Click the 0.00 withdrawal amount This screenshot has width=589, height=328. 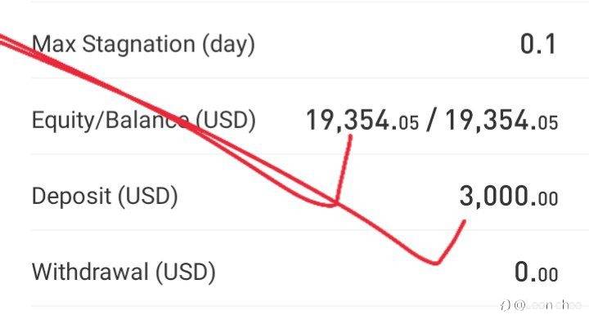536,273
